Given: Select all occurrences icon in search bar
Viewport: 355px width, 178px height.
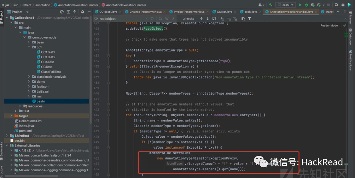Looking at the screenshot, I should pos(235,19).
